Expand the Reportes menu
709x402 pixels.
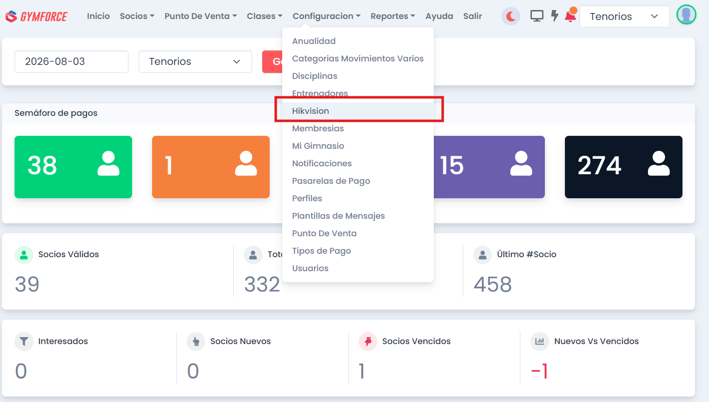click(x=393, y=16)
